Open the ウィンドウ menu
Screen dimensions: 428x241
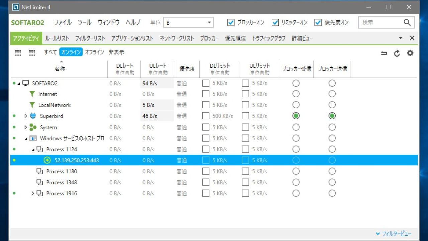pyautogui.click(x=109, y=22)
